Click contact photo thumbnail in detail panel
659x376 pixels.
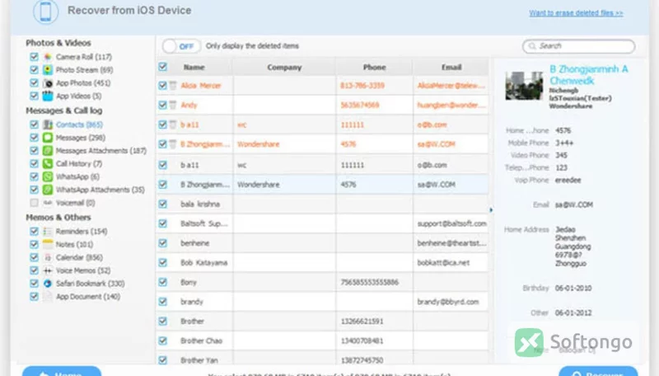coord(524,86)
